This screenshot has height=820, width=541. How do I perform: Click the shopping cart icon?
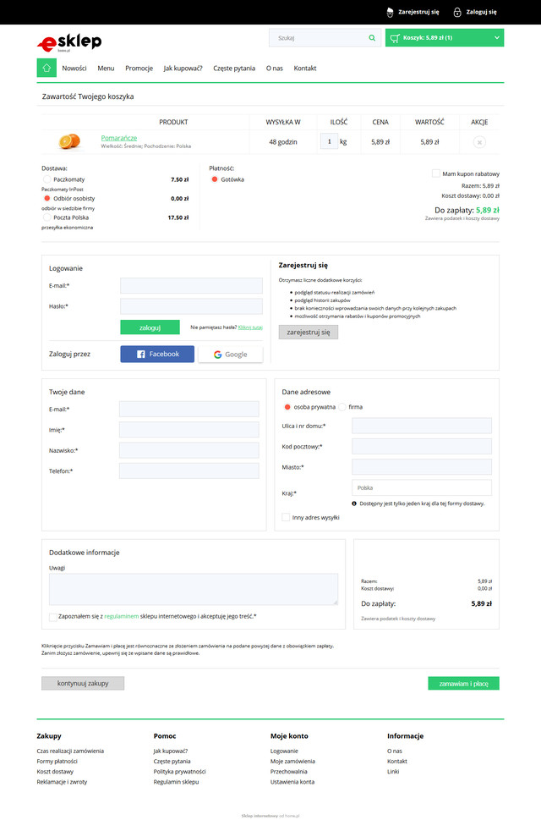[x=394, y=38]
